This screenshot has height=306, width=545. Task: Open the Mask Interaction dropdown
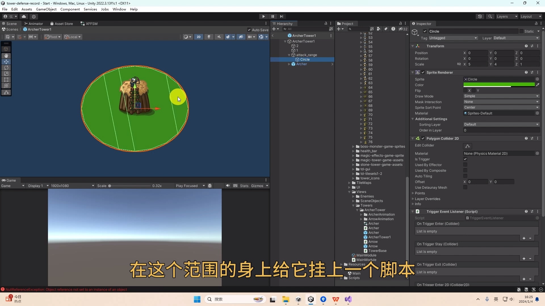tap(501, 102)
